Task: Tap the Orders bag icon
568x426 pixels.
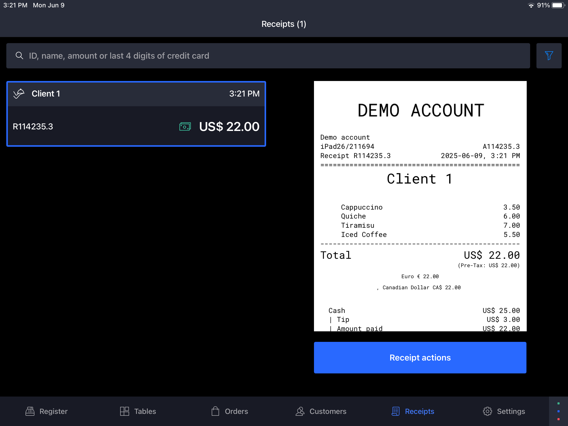Action: coord(215,411)
